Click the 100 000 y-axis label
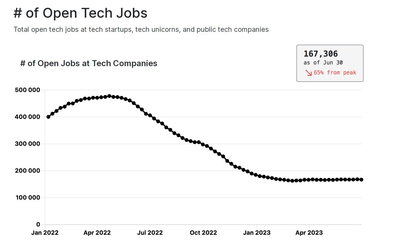 (x=28, y=197)
